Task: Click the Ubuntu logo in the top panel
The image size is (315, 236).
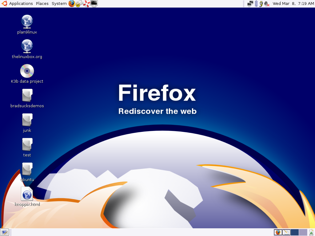Action: [x=4, y=3]
